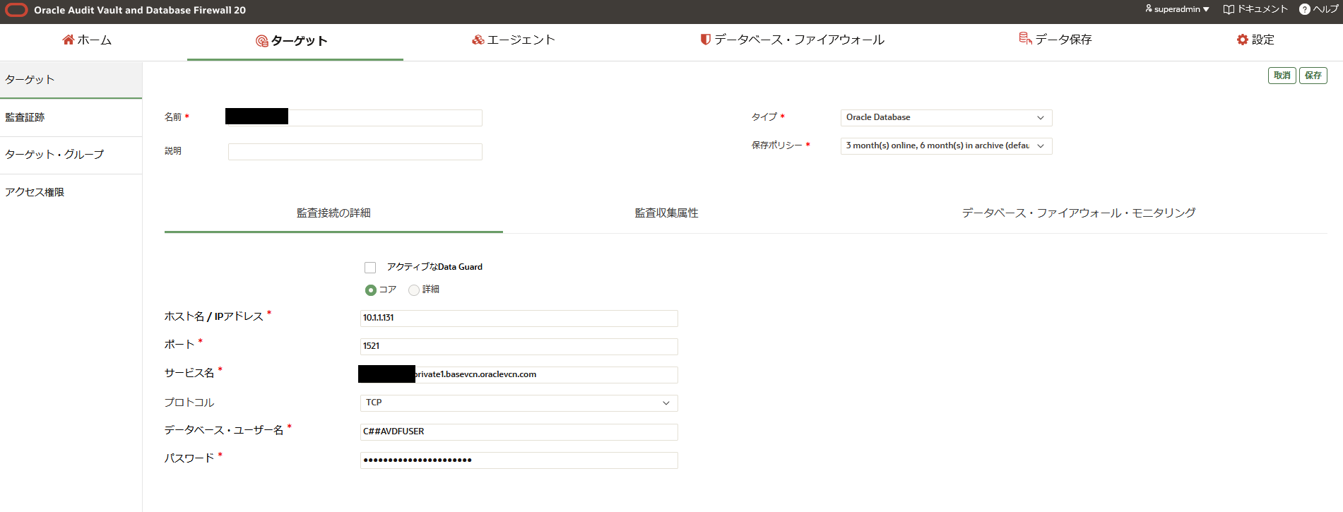Select the コア radio button

click(371, 290)
